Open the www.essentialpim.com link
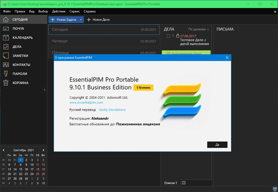Screen dimensions: 278x192 86,102
